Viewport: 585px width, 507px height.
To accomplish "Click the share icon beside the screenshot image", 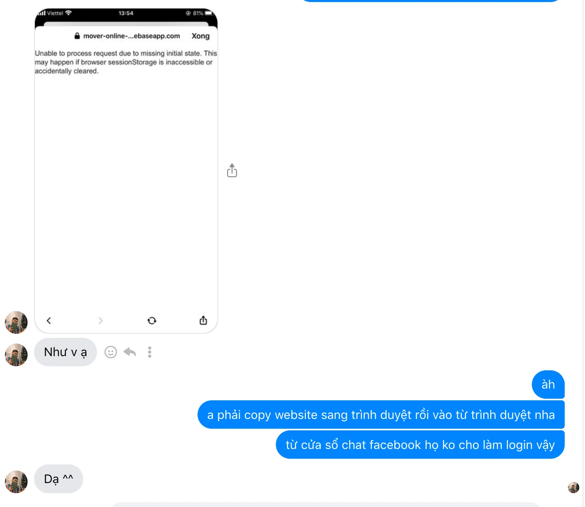I will (x=232, y=170).
